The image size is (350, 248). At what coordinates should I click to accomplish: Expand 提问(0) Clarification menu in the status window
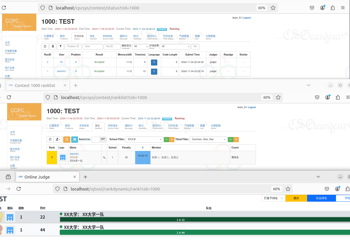(152, 37)
